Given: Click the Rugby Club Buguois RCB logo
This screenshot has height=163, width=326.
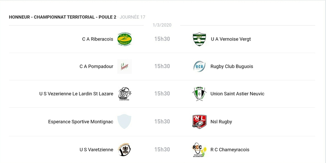Looking at the screenshot, I should pyautogui.click(x=199, y=66).
